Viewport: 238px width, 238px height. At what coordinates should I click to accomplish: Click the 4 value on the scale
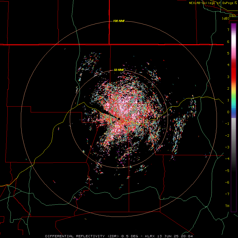[x=228, y=65]
